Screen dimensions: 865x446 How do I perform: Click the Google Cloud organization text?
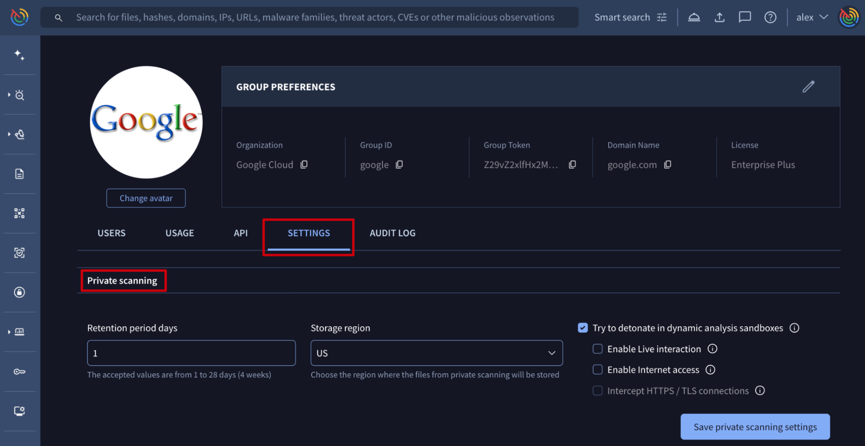pyautogui.click(x=265, y=165)
